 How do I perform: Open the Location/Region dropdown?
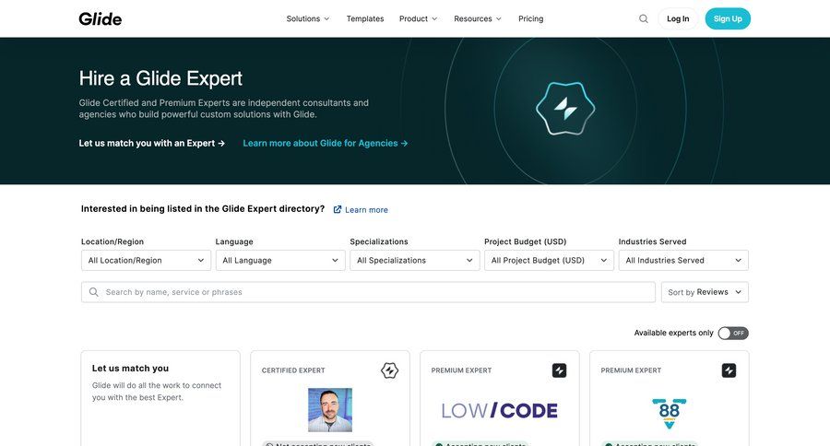[x=146, y=260]
